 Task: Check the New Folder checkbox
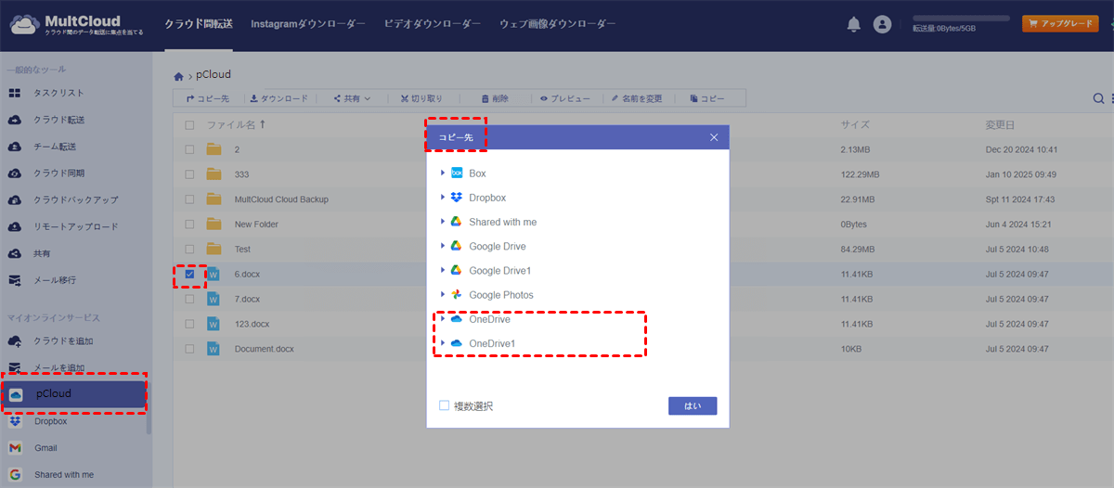[x=189, y=225]
